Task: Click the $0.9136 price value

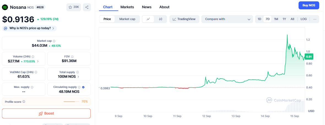Action: pos(18,19)
